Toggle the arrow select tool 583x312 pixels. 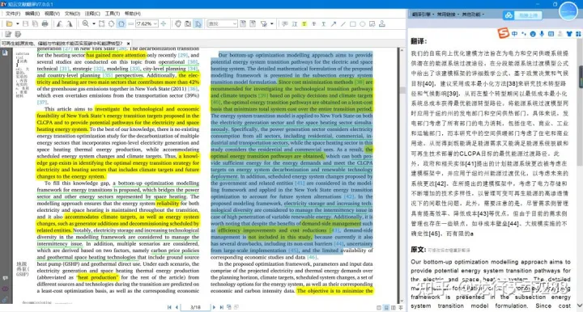(x=198, y=23)
